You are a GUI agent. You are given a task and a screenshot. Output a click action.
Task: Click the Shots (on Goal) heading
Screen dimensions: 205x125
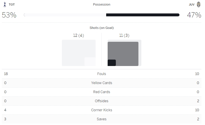[x=101, y=28]
